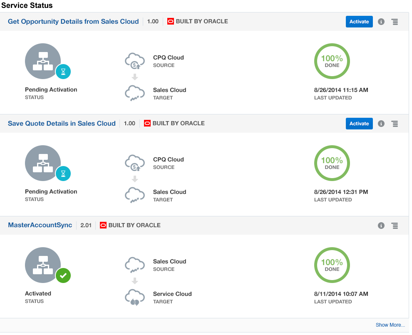The height and width of the screenshot is (335, 412).
Task: Activate Save Quote Details in Sales Cloud
Action: (x=359, y=124)
